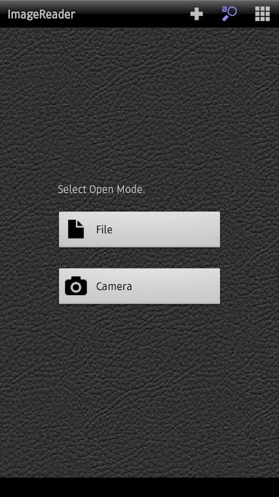Show the thumbnail grid view

262,14
